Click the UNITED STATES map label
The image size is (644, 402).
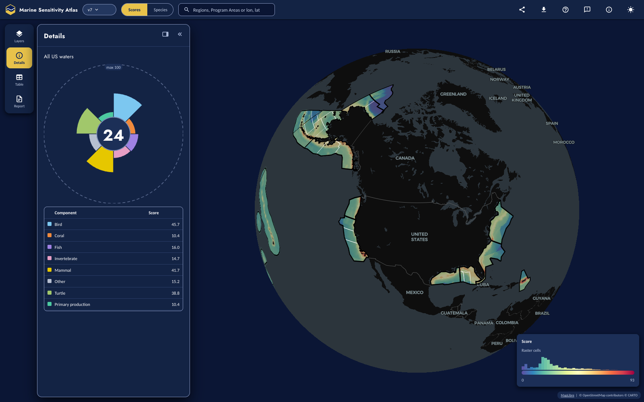419,237
